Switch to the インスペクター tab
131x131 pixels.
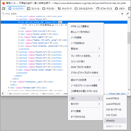click(x=16, y=9)
